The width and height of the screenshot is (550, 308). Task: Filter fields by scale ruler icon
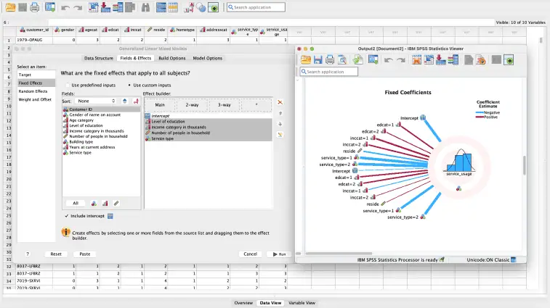click(116, 203)
